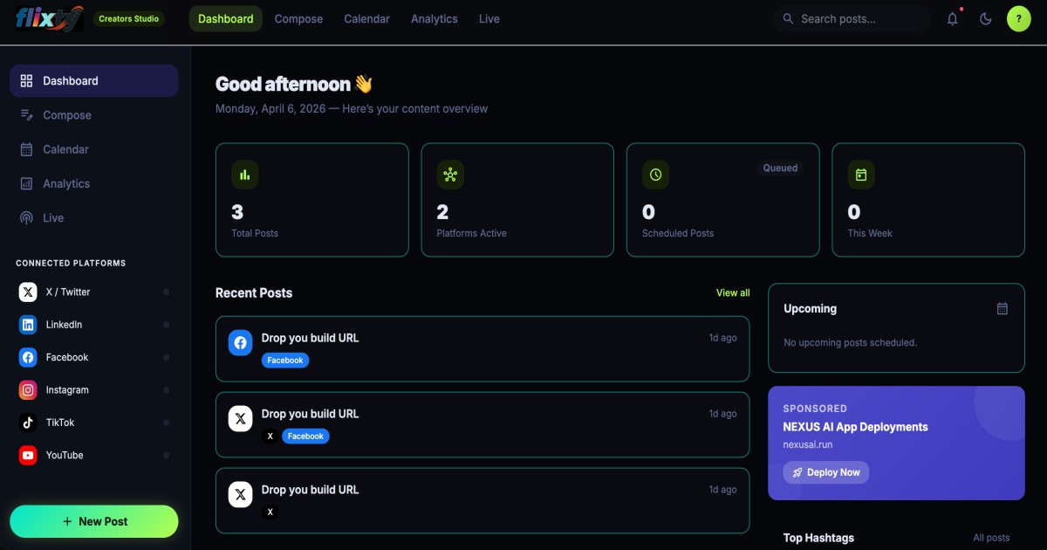Open the user profile avatar
The image size is (1047, 550).
pyautogui.click(x=1018, y=18)
